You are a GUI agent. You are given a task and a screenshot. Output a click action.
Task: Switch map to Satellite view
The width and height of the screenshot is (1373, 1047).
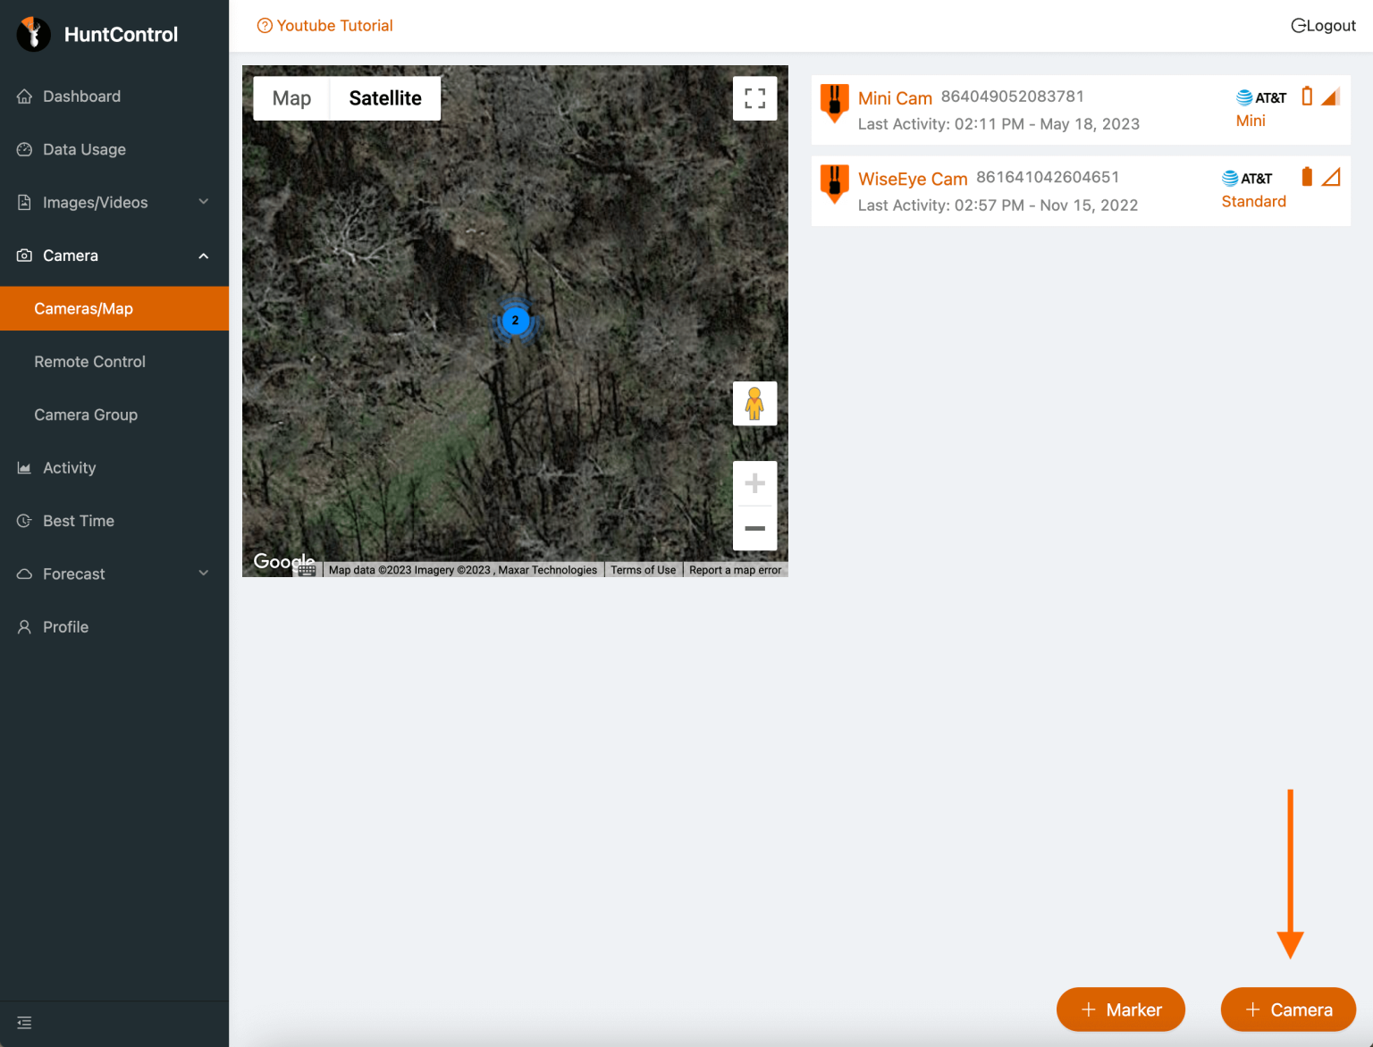[x=384, y=98]
